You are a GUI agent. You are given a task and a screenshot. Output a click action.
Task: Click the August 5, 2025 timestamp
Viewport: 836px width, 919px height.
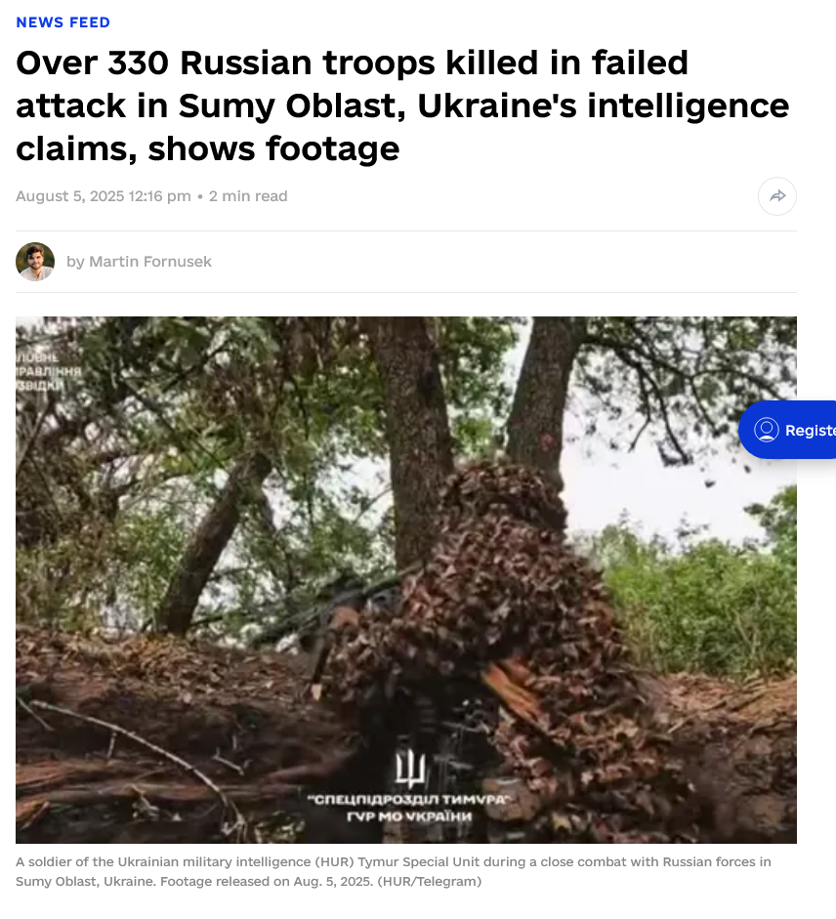104,195
